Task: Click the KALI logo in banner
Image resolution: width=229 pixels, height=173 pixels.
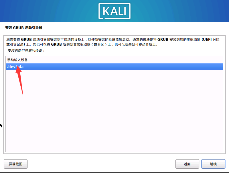Action: click(x=114, y=11)
